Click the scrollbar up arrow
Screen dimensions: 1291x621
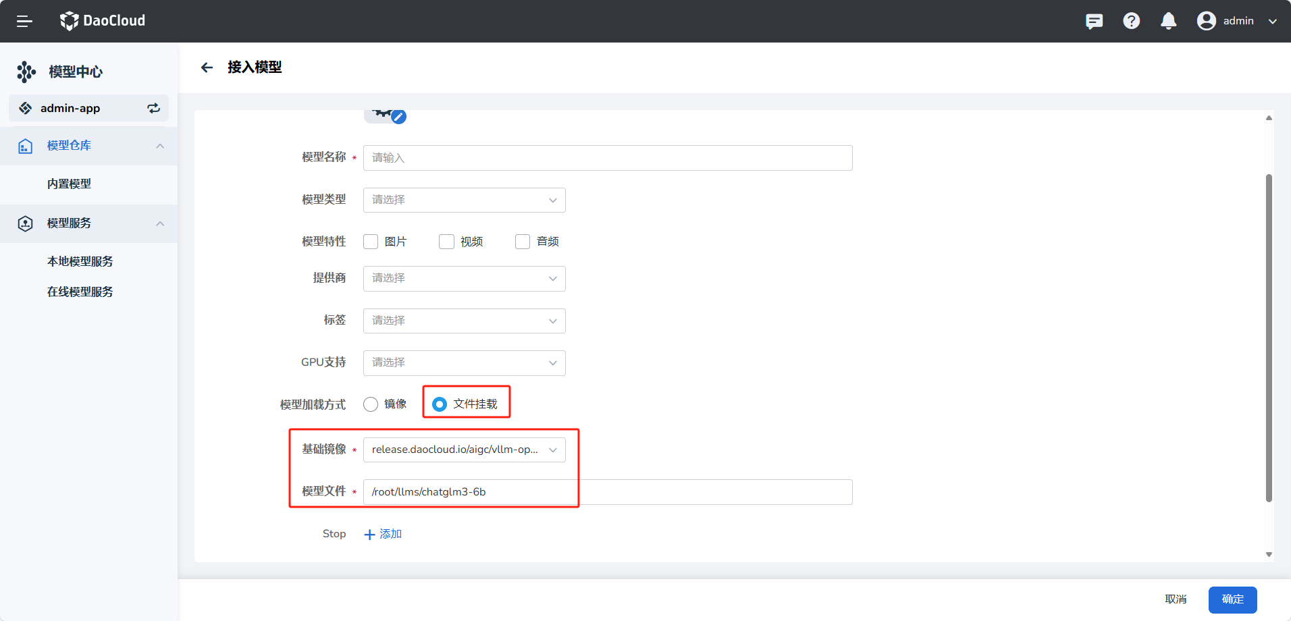pyautogui.click(x=1269, y=117)
